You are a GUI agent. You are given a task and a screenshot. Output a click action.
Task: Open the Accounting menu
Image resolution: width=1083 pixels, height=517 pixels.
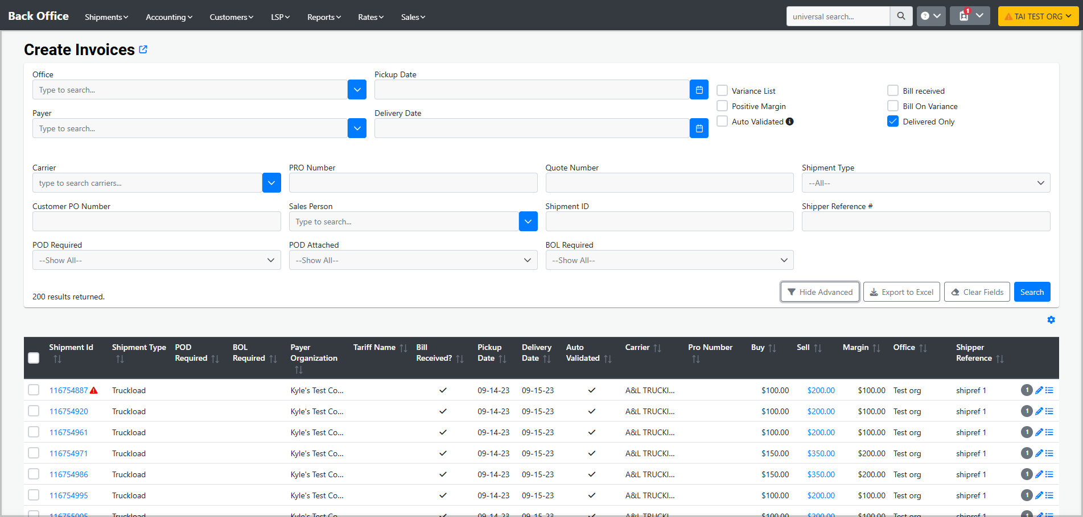click(x=169, y=17)
